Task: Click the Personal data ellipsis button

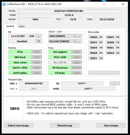Action: 115,83
